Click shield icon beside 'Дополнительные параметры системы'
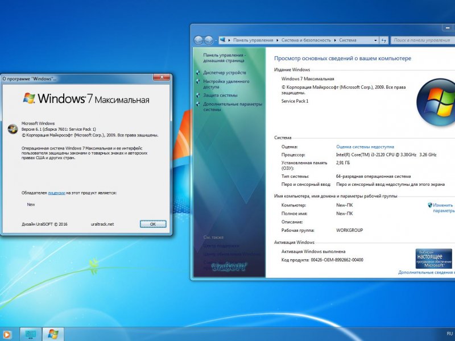The width and height of the screenshot is (455, 341). tap(198, 104)
